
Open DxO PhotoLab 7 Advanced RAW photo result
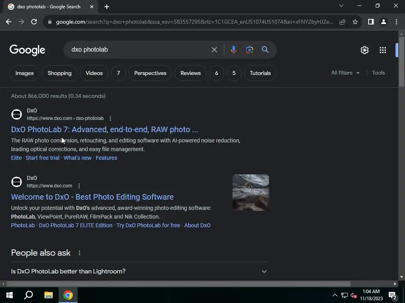[x=104, y=129]
